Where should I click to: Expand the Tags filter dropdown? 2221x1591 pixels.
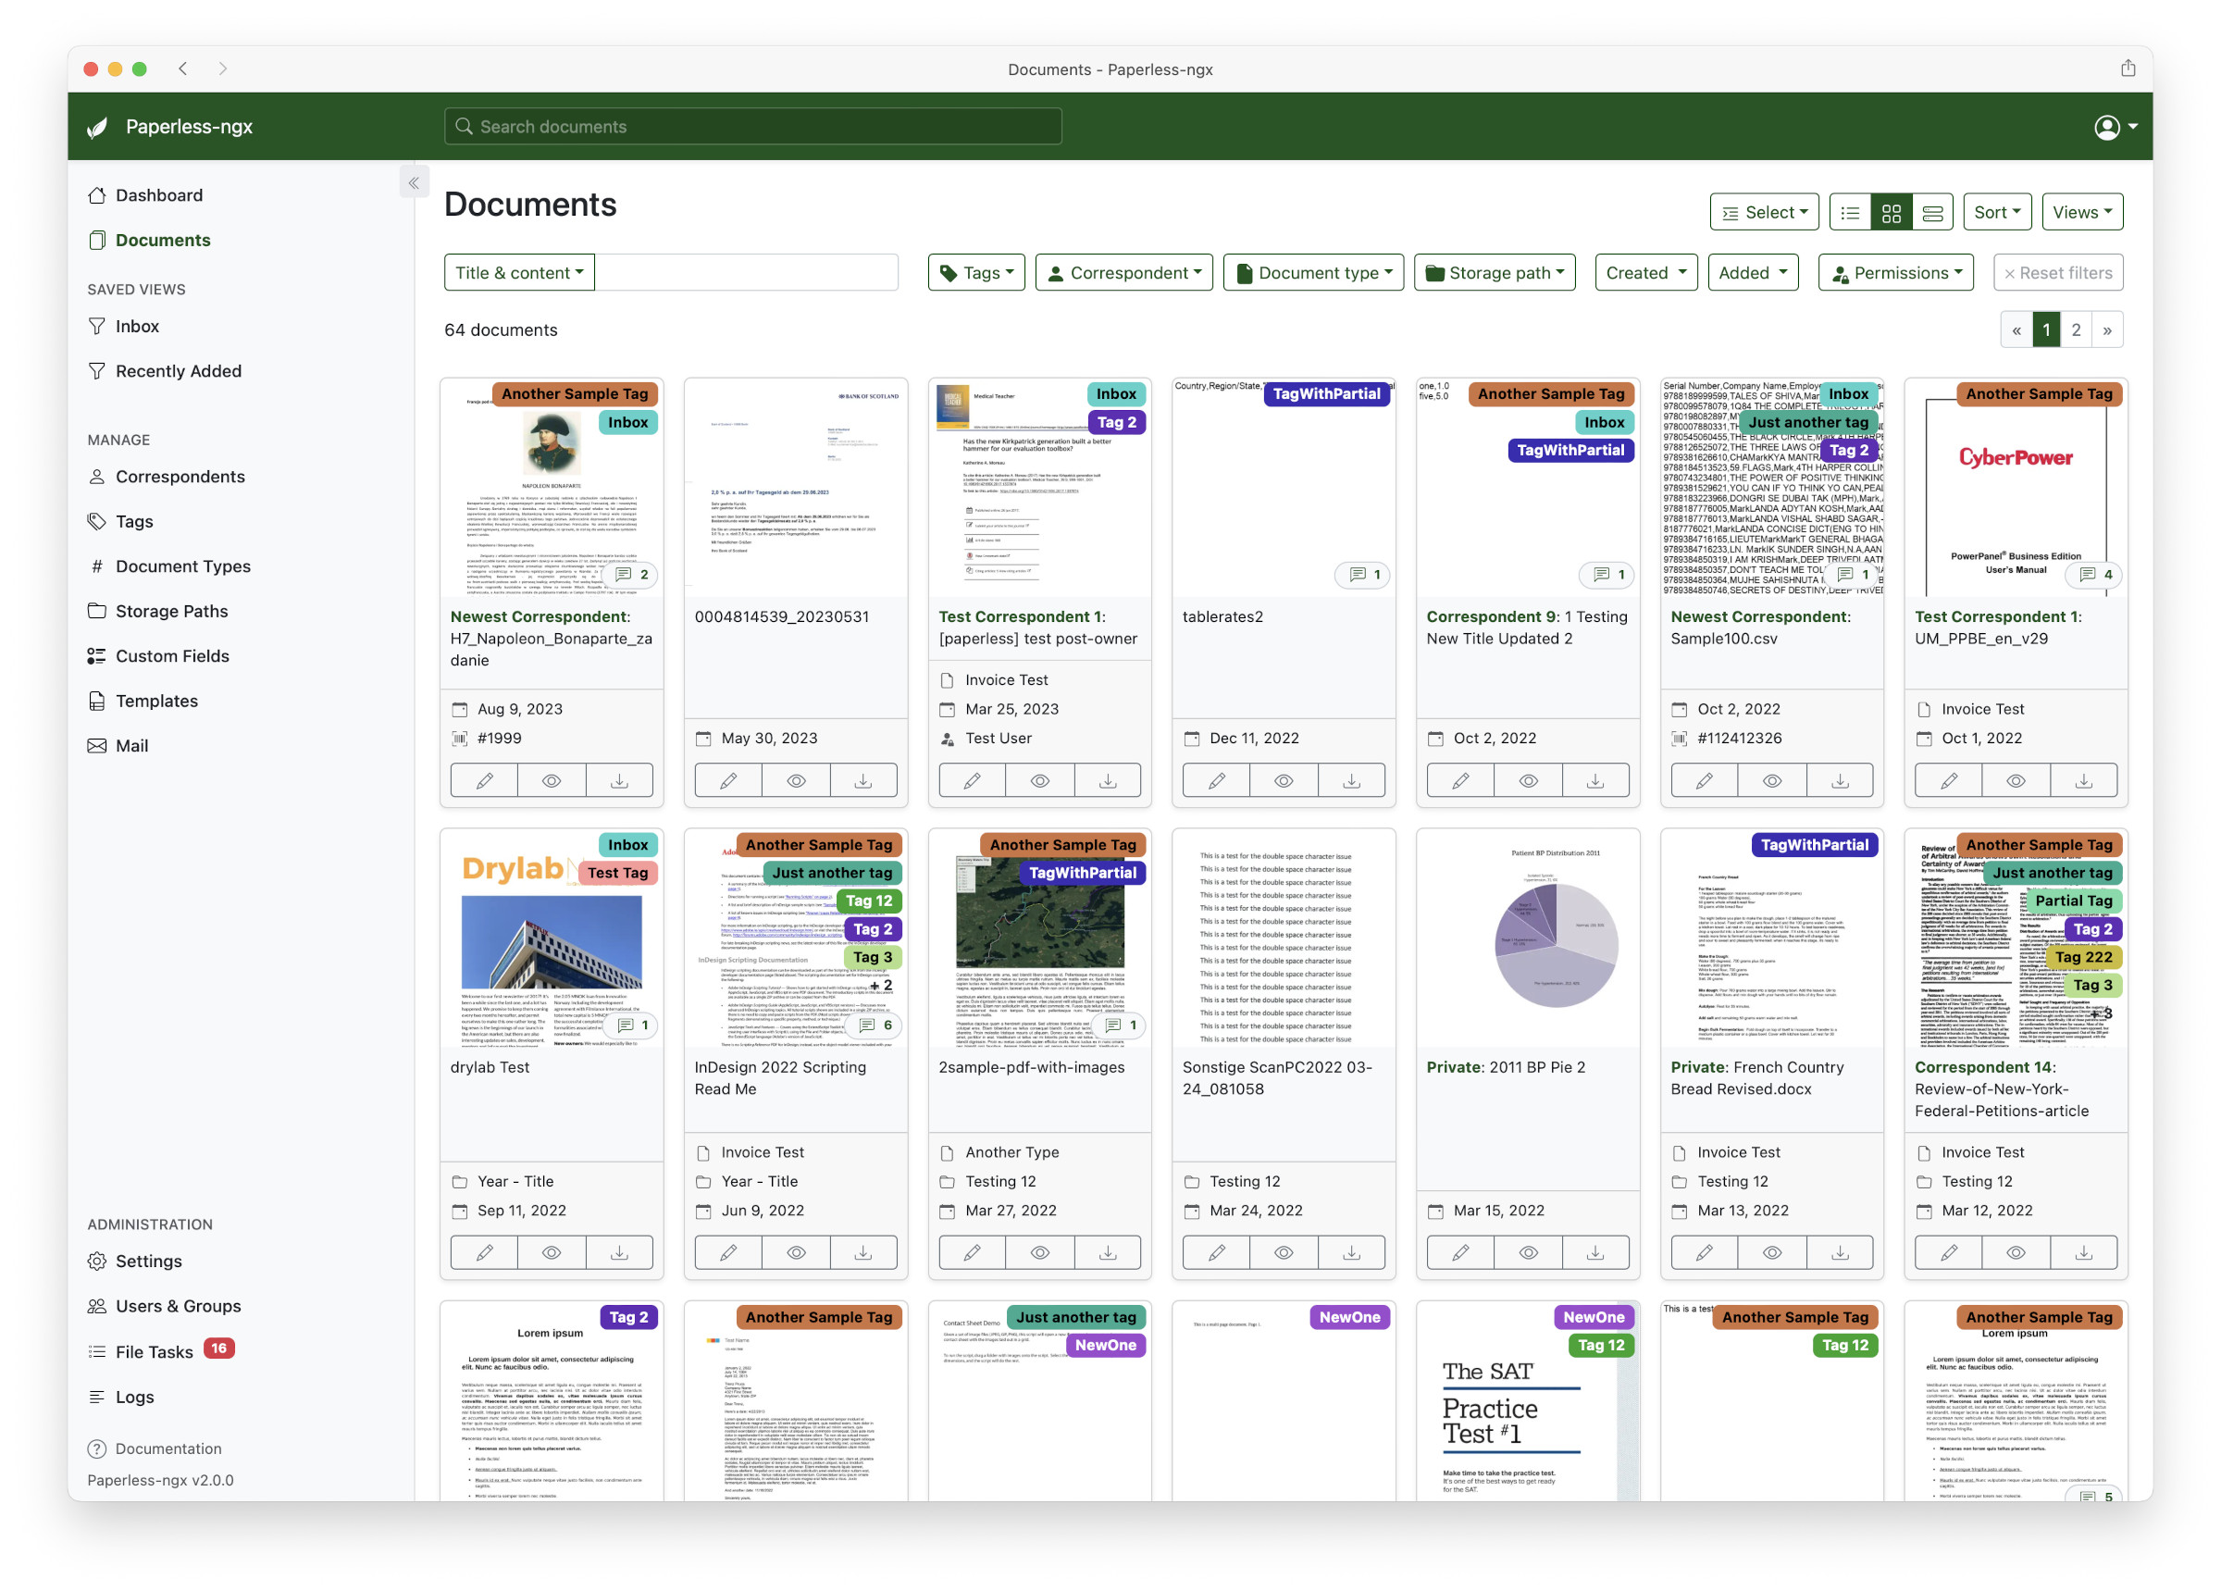point(975,273)
